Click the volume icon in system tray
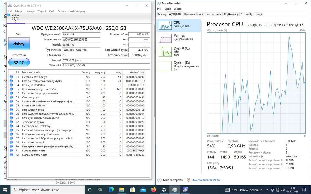Image resolution: width=311 pixels, height=194 pixels. click(283, 190)
